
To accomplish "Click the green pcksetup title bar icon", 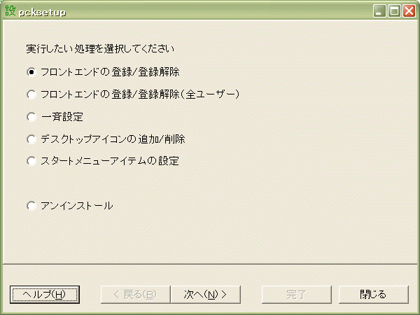I will 10,11.
